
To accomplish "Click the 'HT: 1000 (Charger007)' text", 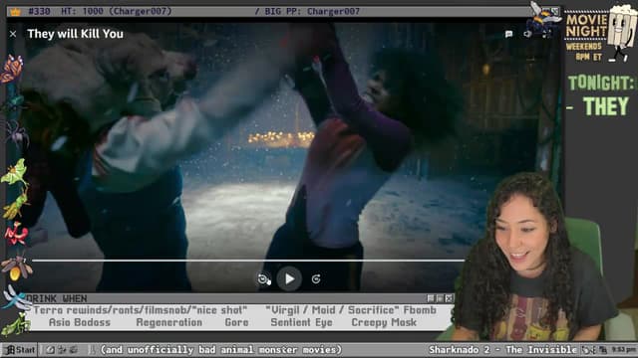I will [x=117, y=11].
